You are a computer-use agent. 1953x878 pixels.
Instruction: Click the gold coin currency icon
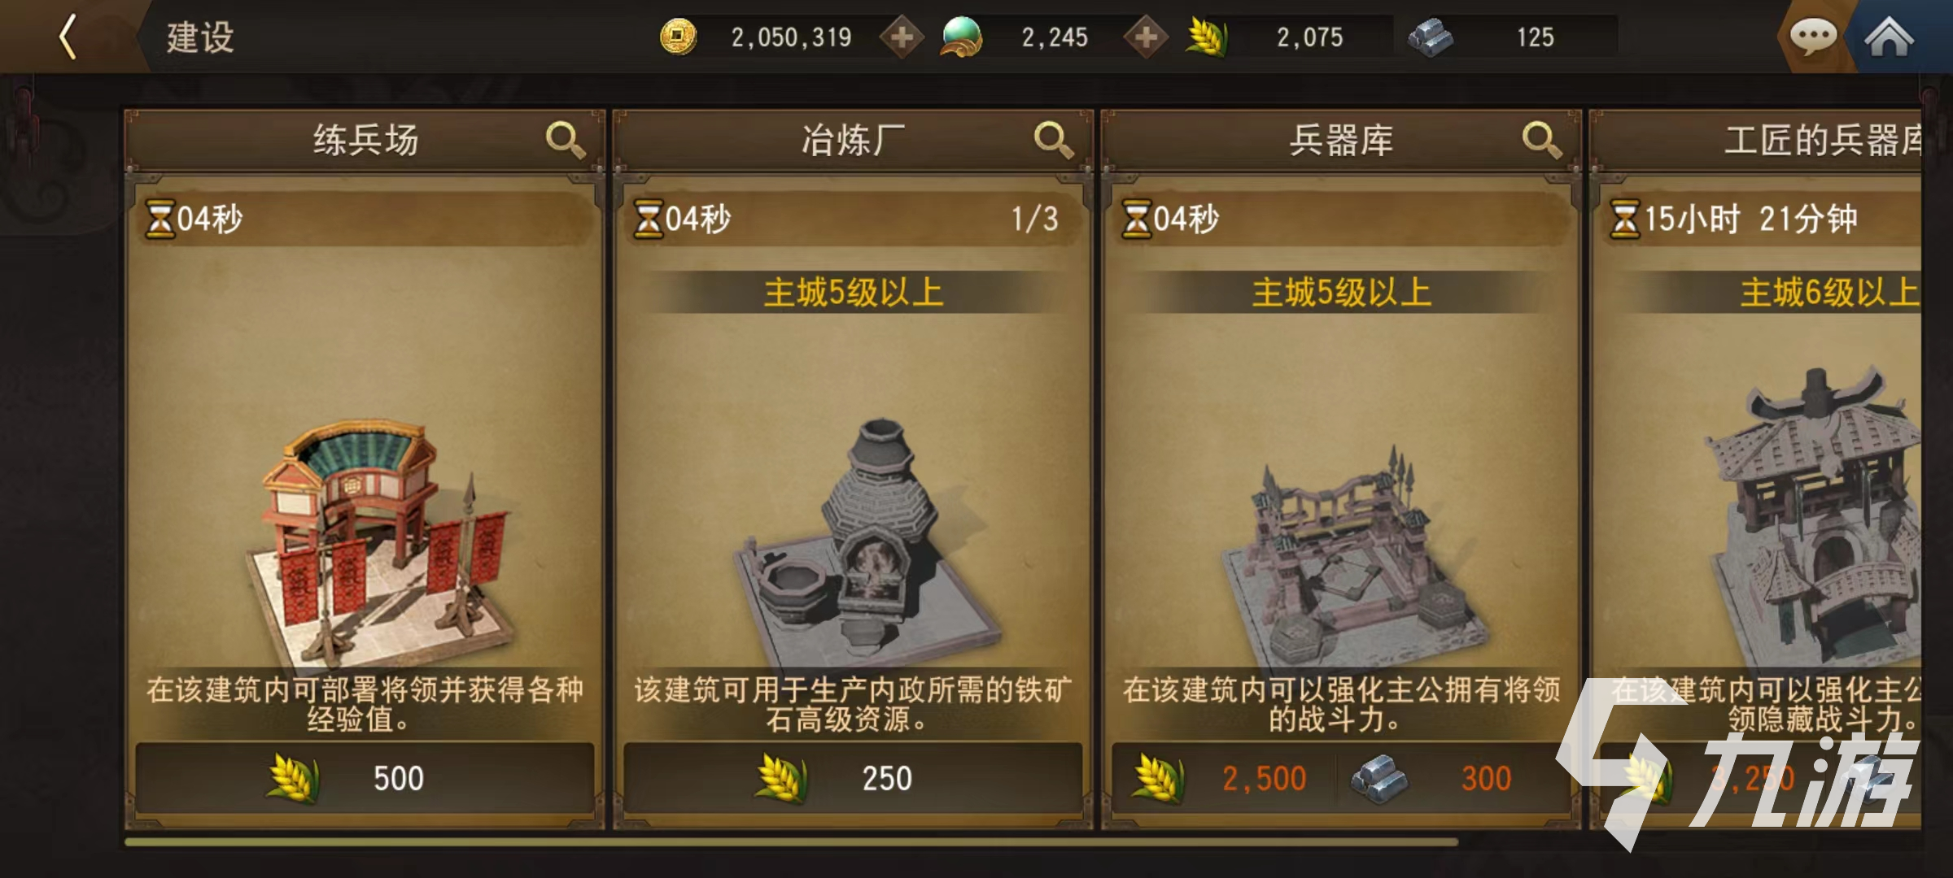pyautogui.click(x=678, y=37)
